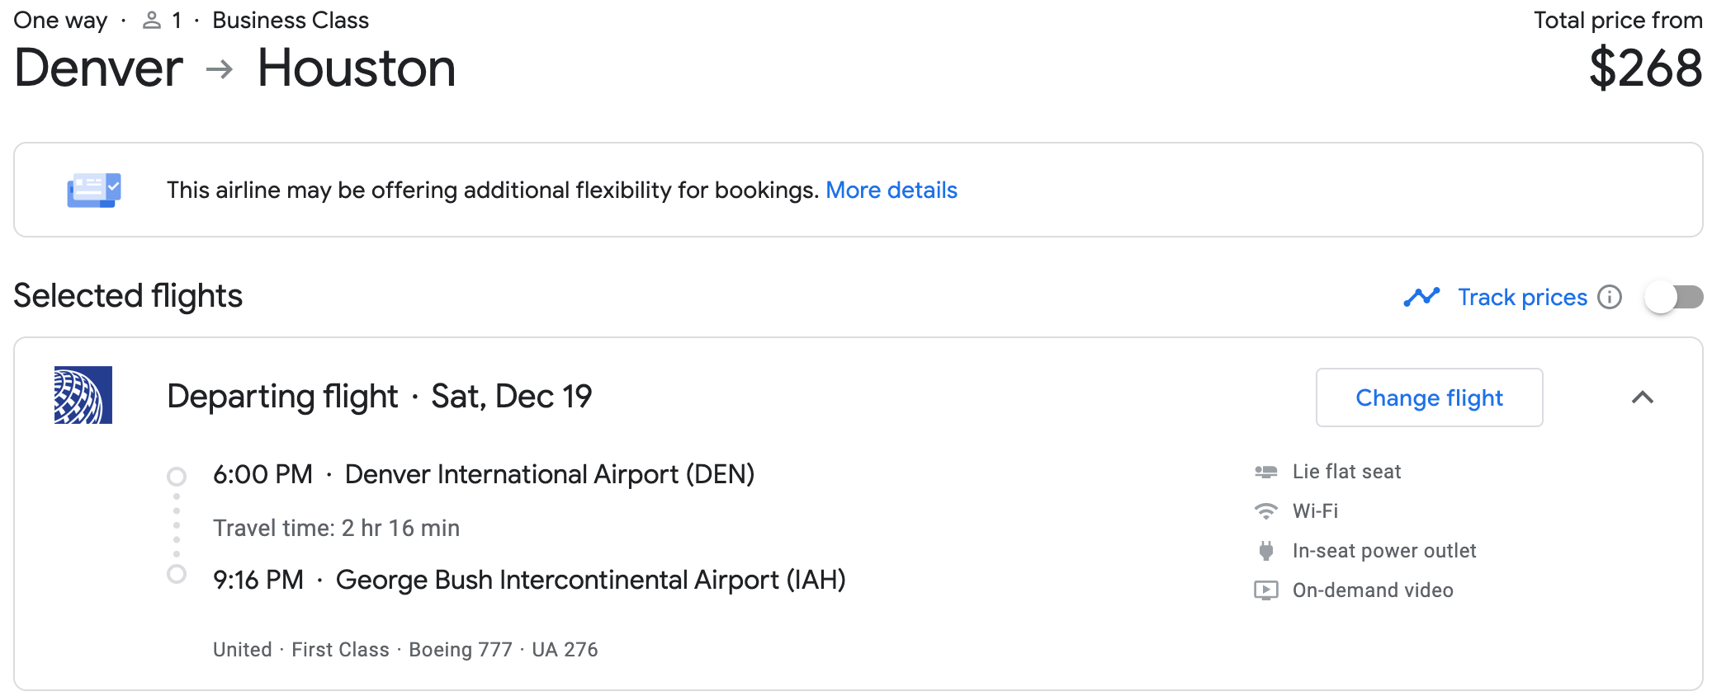Viewport: 1712px width, 696px height.
Task: Click the UA 276 flight number text
Action: 565,650
